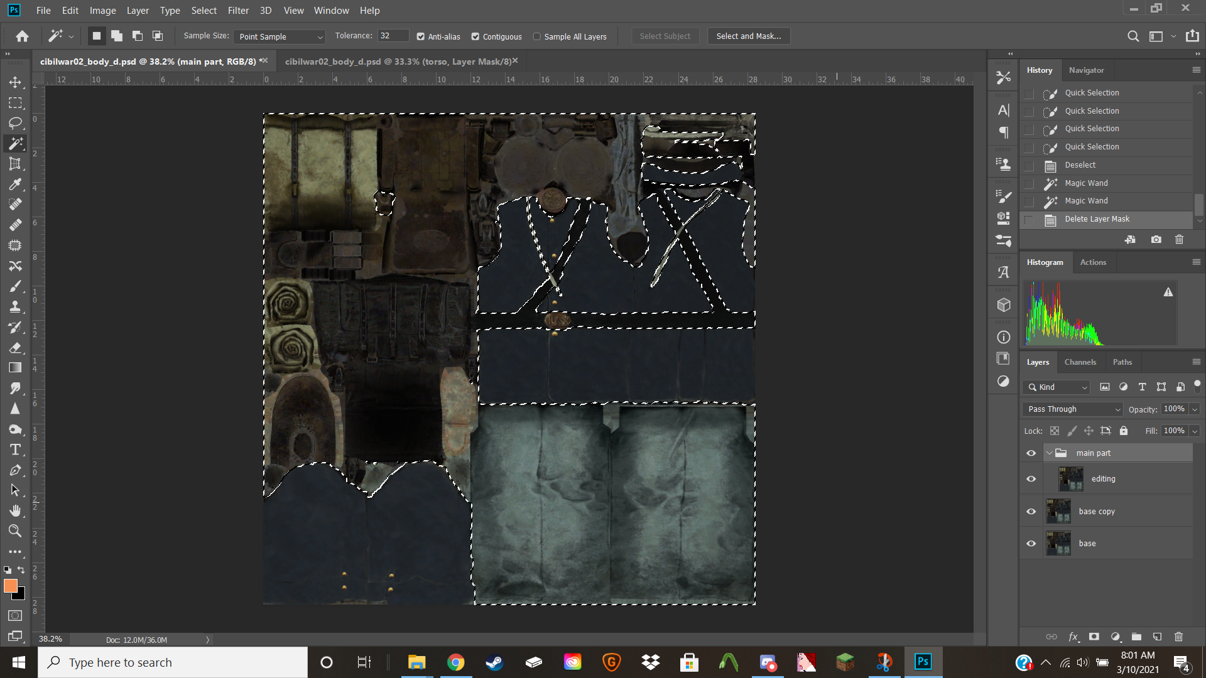Select the Zoom tool

[x=15, y=531]
